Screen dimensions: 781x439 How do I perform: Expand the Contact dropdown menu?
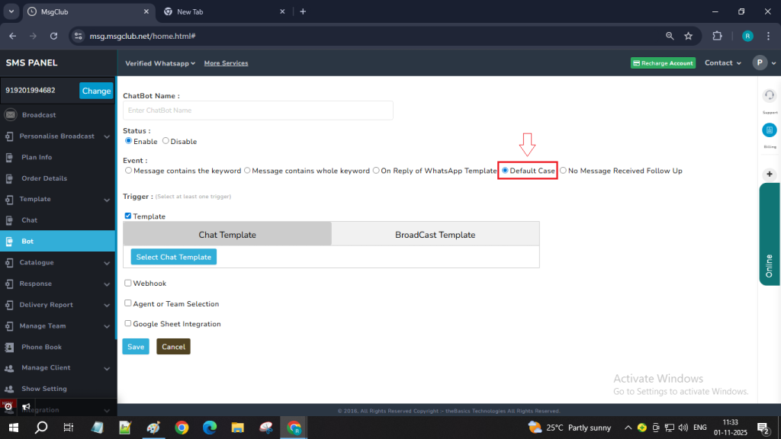click(x=723, y=63)
